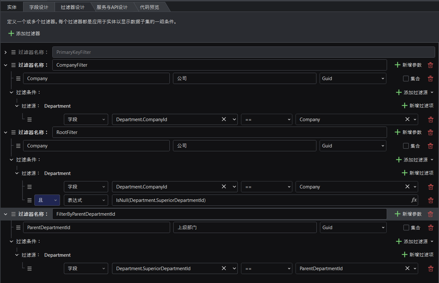Clear the ParentDepartmentId value field
Image resolution: width=439 pixels, height=283 pixels.
point(407,268)
